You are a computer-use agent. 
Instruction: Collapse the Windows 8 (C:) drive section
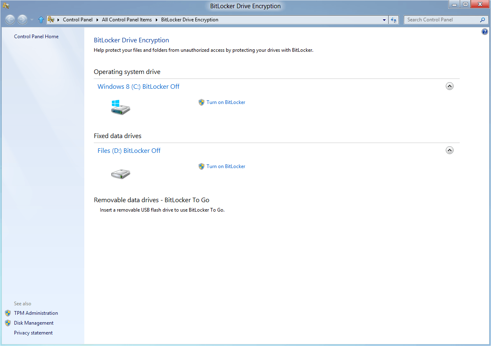click(x=449, y=86)
